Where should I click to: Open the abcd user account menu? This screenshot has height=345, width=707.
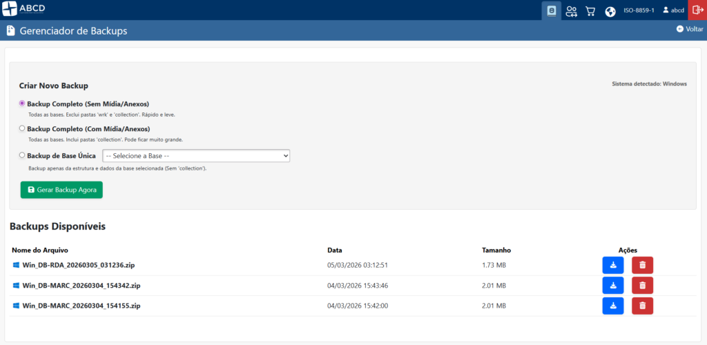click(x=673, y=10)
